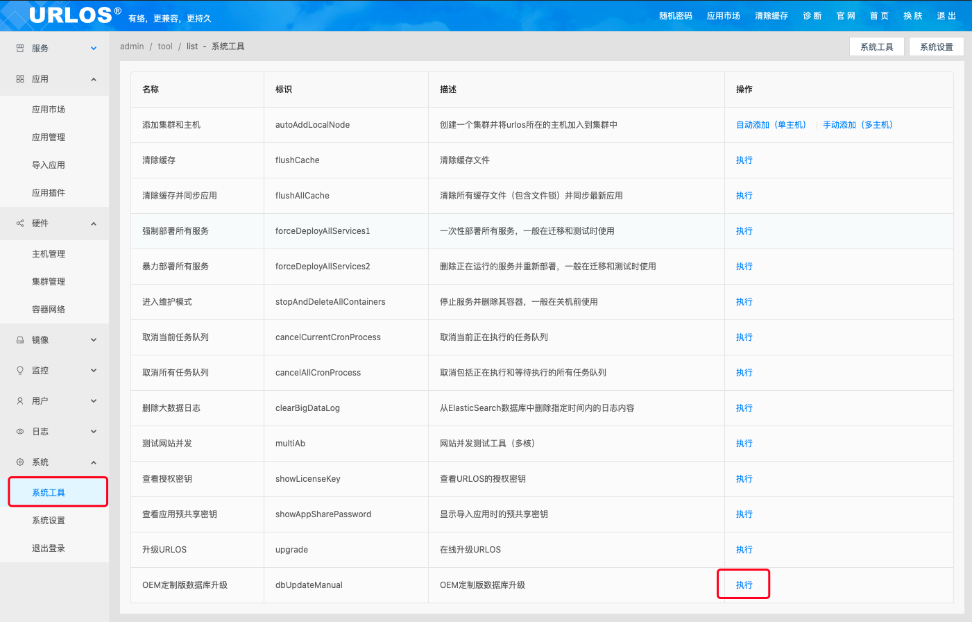Expand the 监控 menu chevron
972x622 pixels.
94,371
